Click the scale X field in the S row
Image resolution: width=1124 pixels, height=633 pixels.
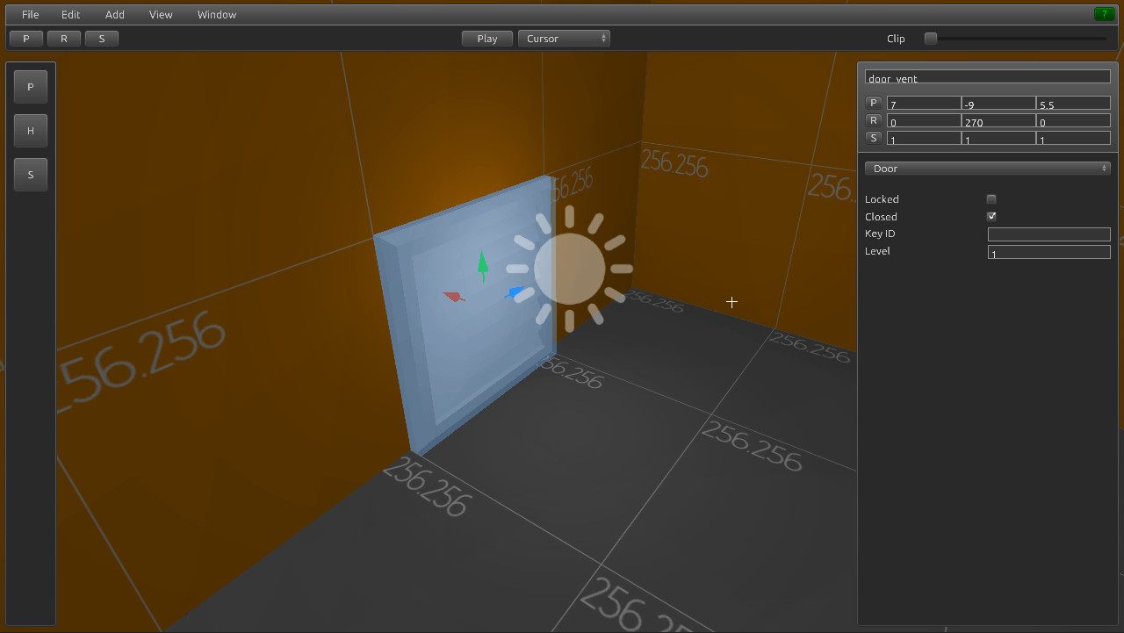(x=924, y=139)
